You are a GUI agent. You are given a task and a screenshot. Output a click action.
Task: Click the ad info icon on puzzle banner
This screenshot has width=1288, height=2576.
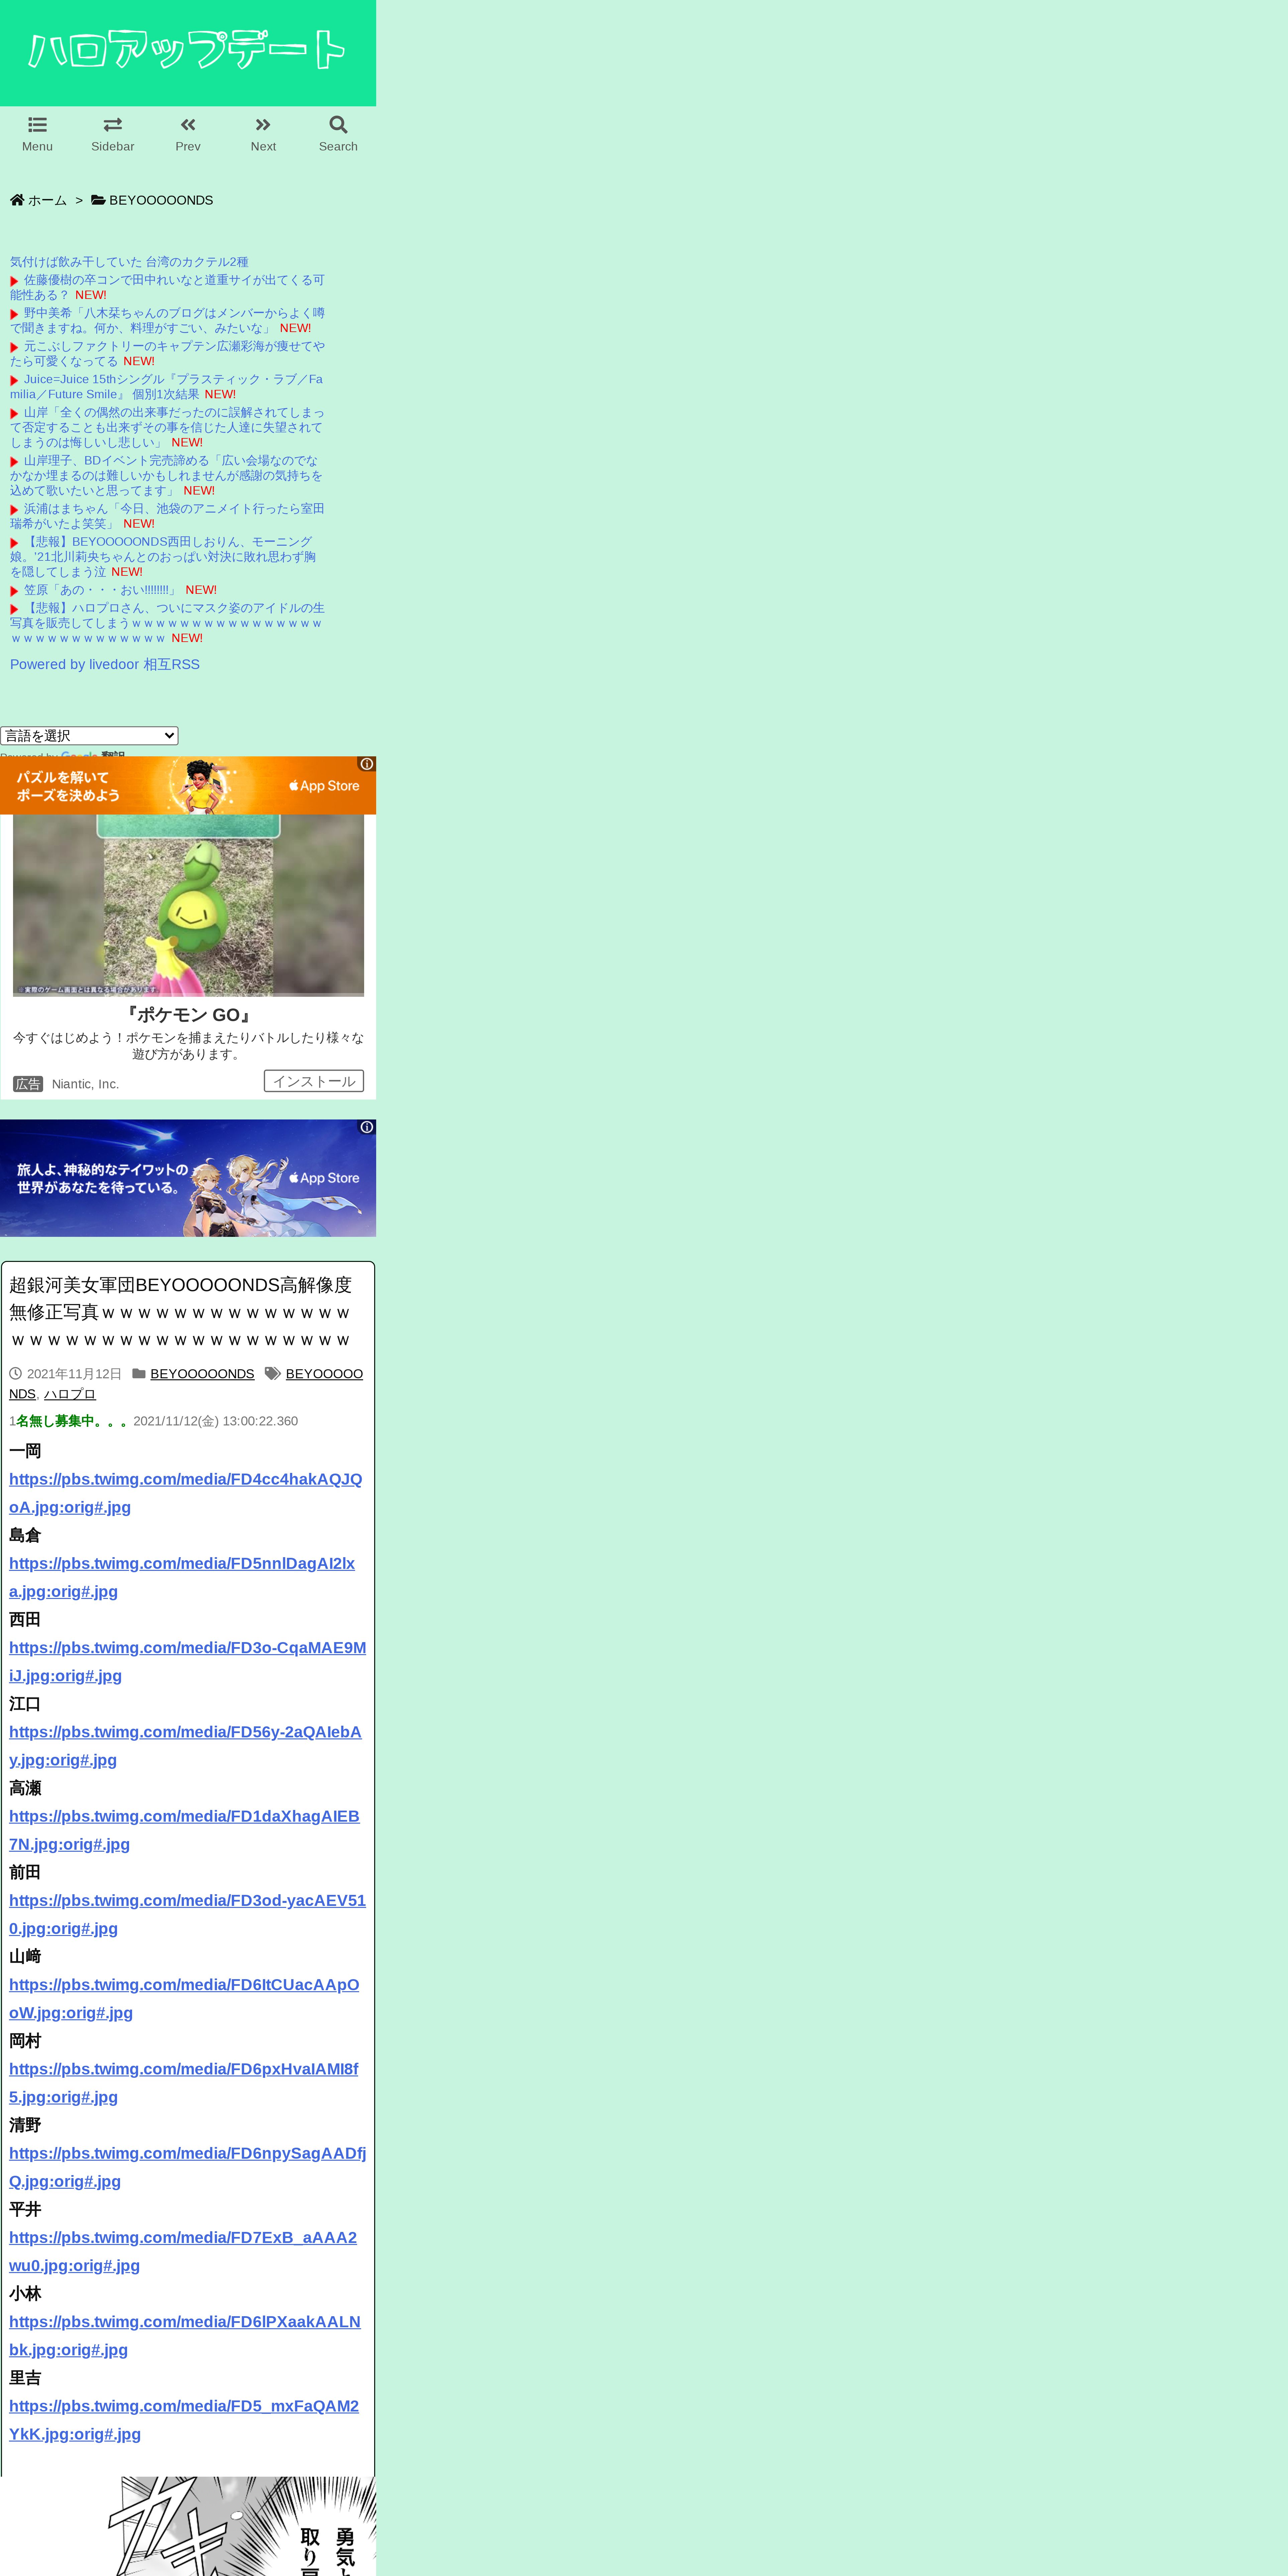[x=367, y=764]
